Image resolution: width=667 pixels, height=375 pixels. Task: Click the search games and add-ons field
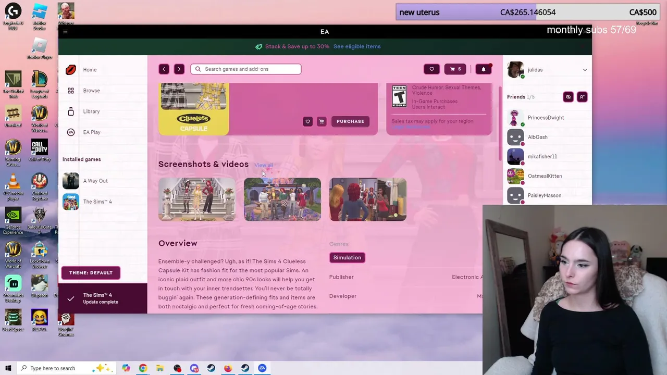point(245,69)
